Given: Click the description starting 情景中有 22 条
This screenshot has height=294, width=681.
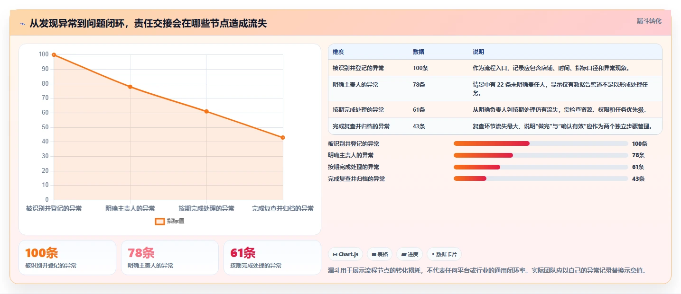Looking at the screenshot, I should [x=560, y=89].
